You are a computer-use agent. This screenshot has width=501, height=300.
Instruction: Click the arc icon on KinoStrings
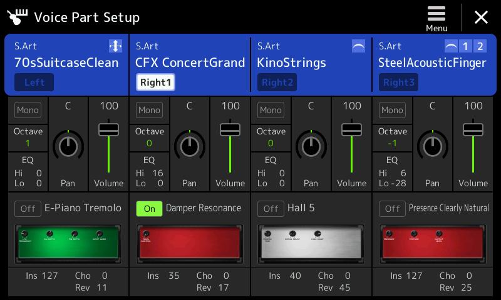click(x=358, y=46)
